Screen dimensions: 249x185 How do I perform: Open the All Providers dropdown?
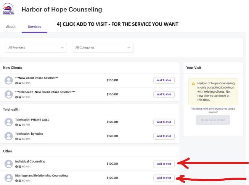36,48
